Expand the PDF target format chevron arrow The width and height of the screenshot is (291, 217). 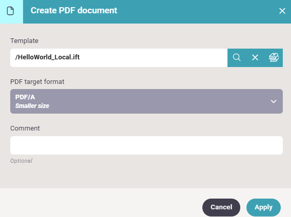[274, 101]
